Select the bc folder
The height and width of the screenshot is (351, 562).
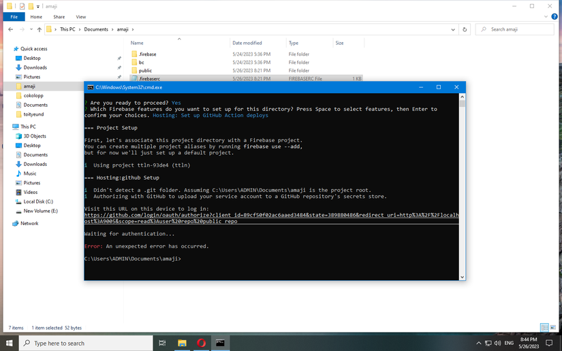coord(141,63)
